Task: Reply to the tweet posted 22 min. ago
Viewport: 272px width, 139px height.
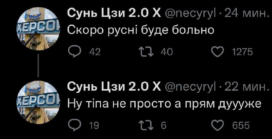Action: tap(74, 125)
